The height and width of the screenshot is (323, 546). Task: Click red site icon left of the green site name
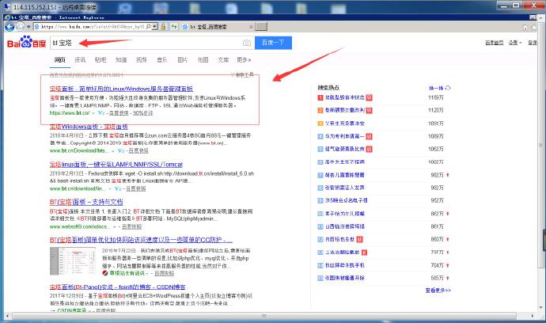[x=105, y=273]
